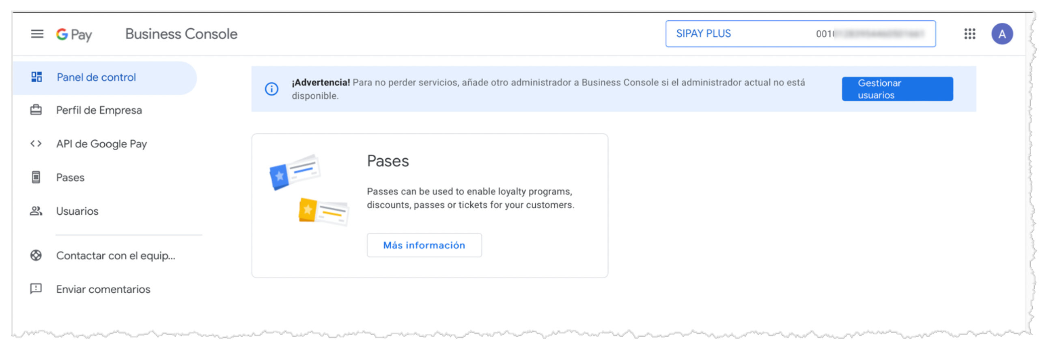
Task: Click the Panel de control dashboard icon
Action: click(x=37, y=77)
